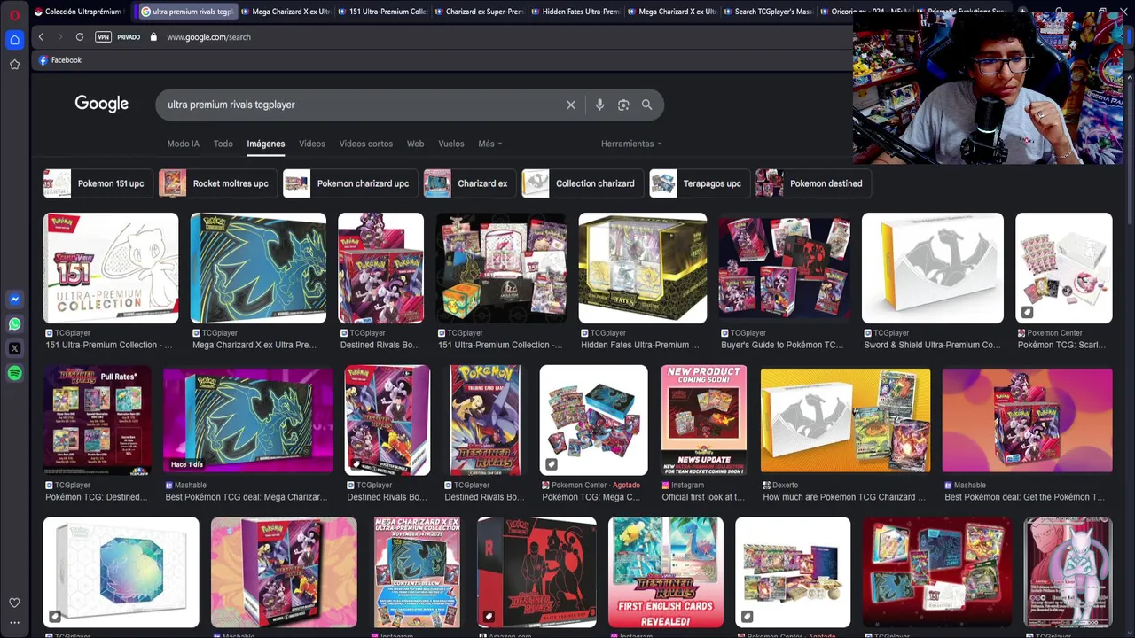This screenshot has height=638, width=1135.
Task: Open Messenger in Opera sidebar
Action: (14, 300)
